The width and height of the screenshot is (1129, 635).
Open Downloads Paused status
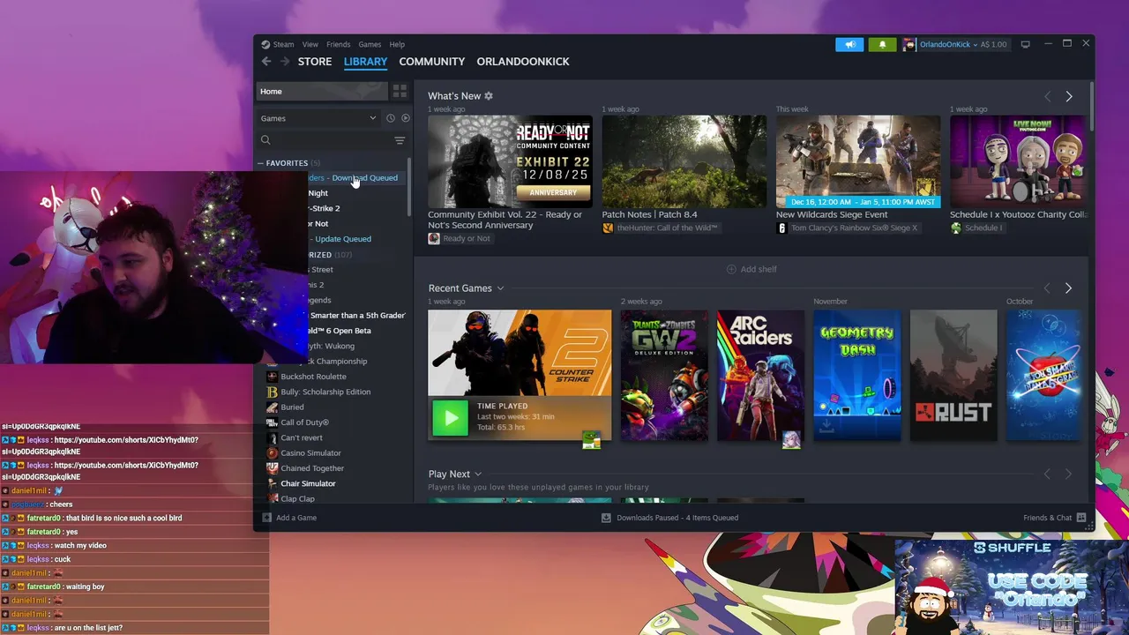click(x=669, y=518)
